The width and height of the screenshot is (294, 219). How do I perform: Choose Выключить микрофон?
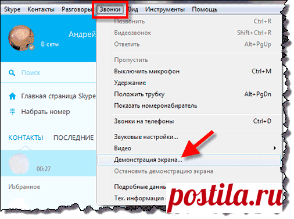click(189, 71)
